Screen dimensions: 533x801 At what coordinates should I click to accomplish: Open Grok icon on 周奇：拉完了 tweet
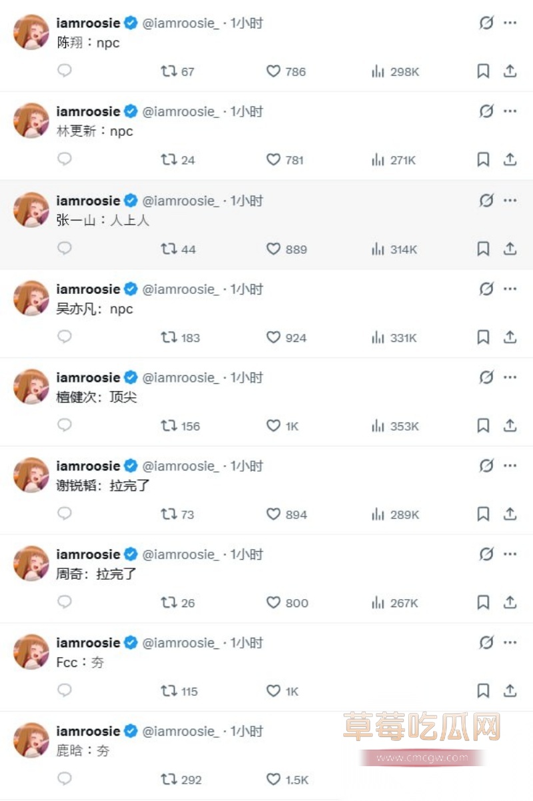click(486, 554)
